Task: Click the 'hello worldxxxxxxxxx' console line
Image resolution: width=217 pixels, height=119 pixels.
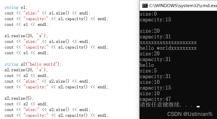Action: point(168,48)
